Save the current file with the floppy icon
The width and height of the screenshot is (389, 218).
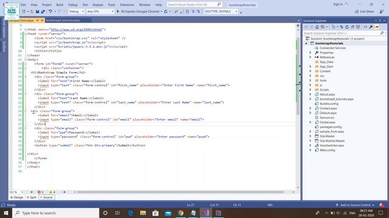[x=38, y=12]
